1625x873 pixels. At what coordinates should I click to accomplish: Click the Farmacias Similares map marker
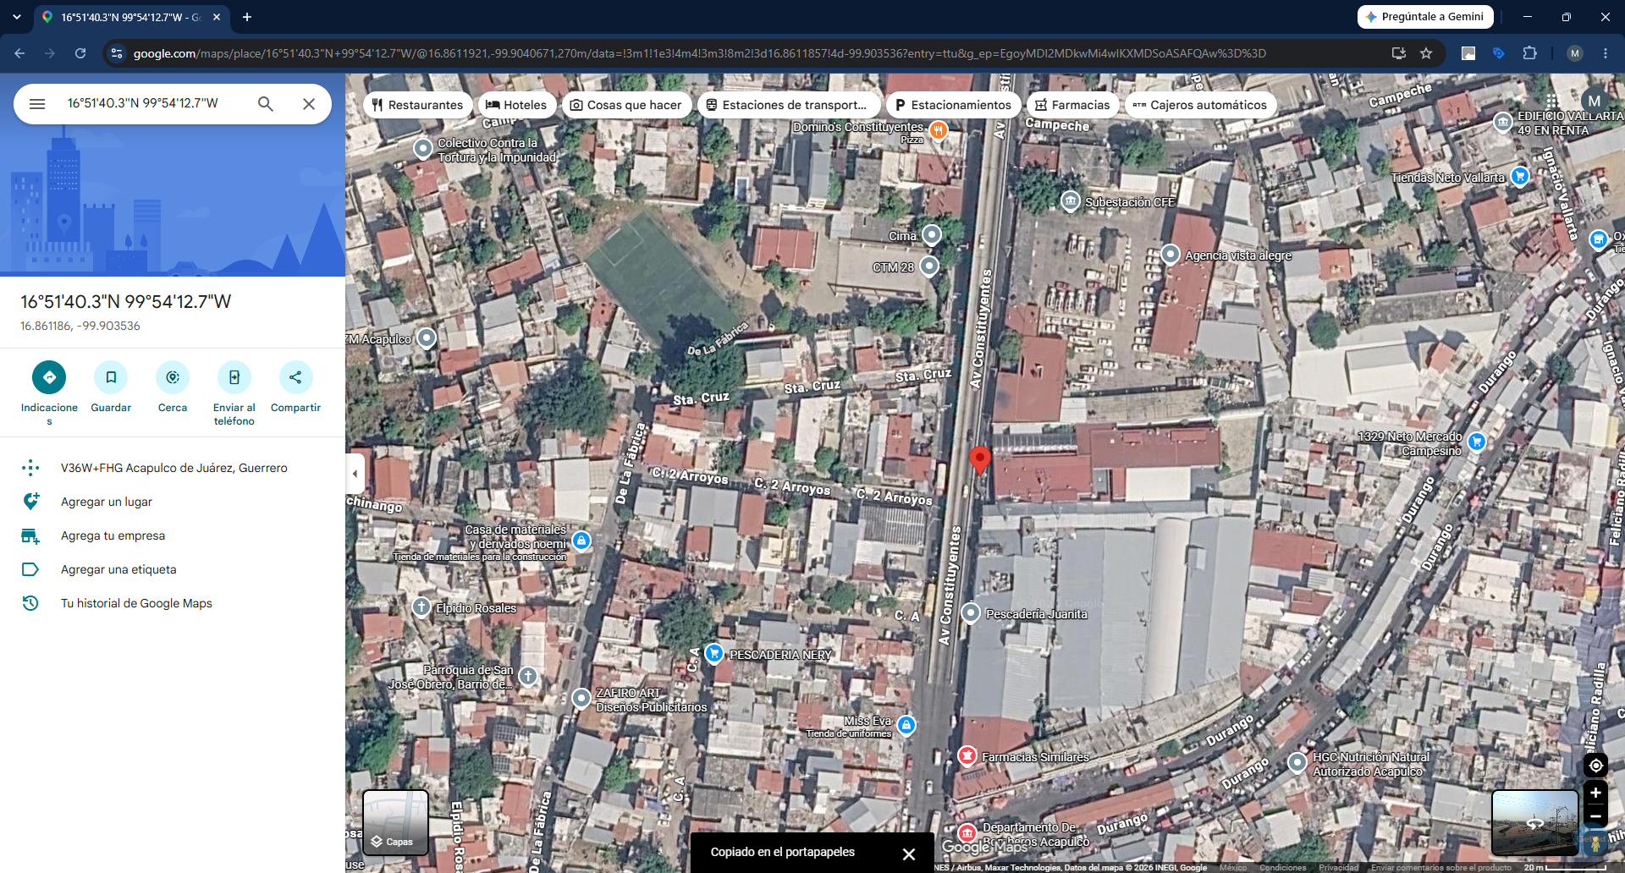[x=967, y=755]
